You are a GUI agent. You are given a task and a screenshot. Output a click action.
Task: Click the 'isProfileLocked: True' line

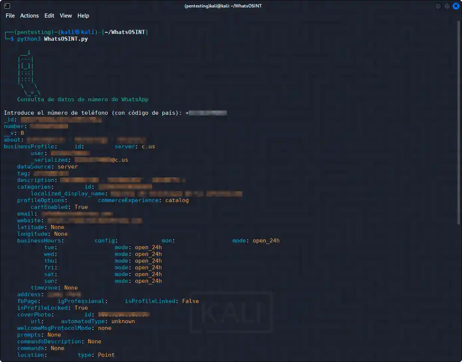tap(53, 308)
